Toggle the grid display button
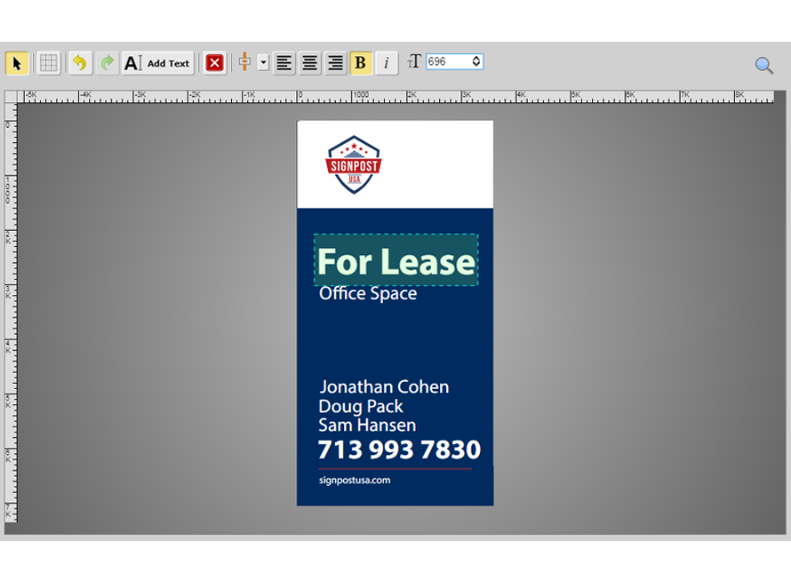This screenshot has width=791, height=581. coord(49,63)
